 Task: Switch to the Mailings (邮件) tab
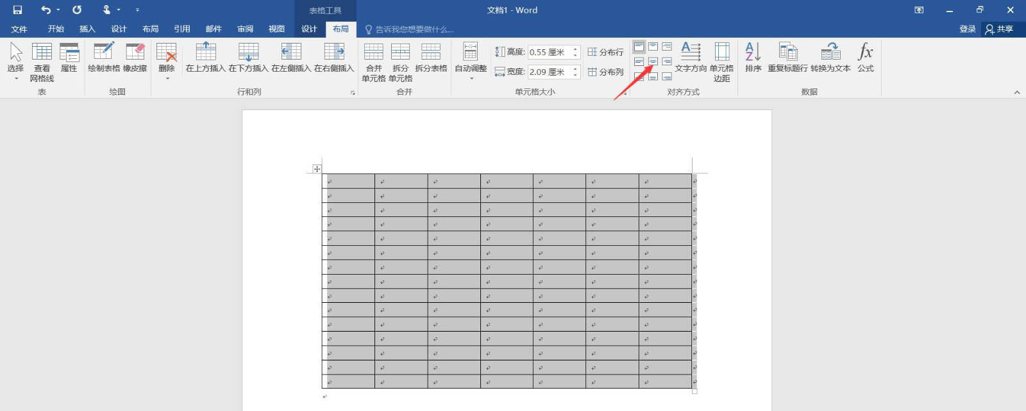(214, 29)
